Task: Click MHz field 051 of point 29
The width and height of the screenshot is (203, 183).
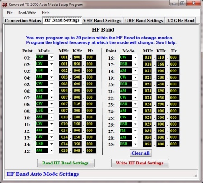Action: coord(147,144)
